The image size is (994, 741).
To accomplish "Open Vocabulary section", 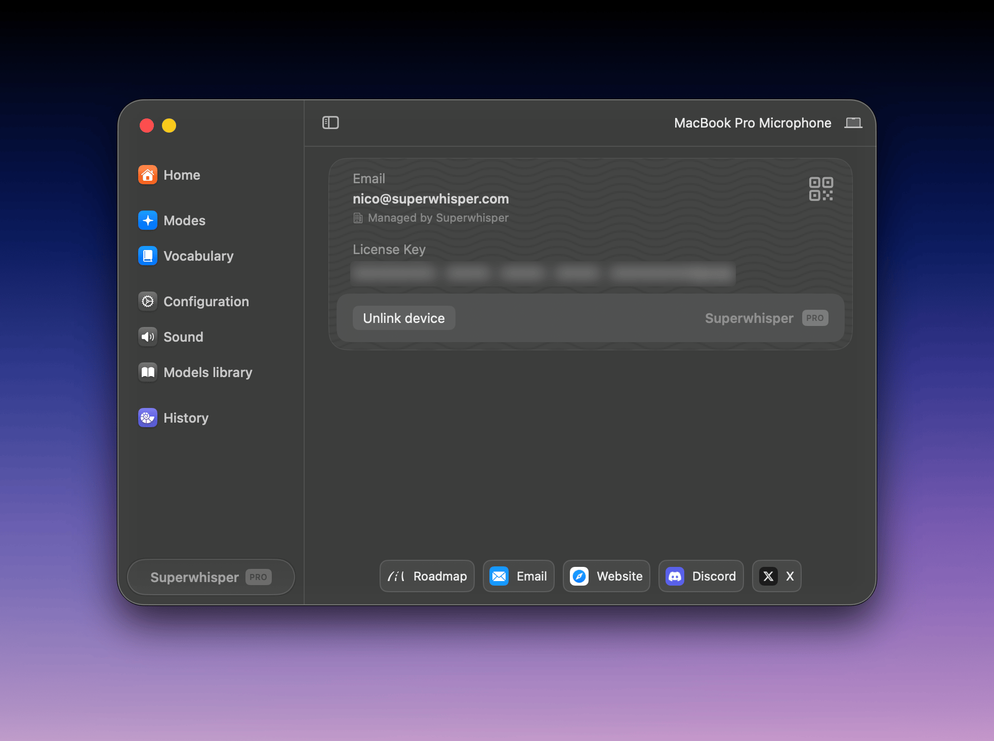I will [199, 256].
